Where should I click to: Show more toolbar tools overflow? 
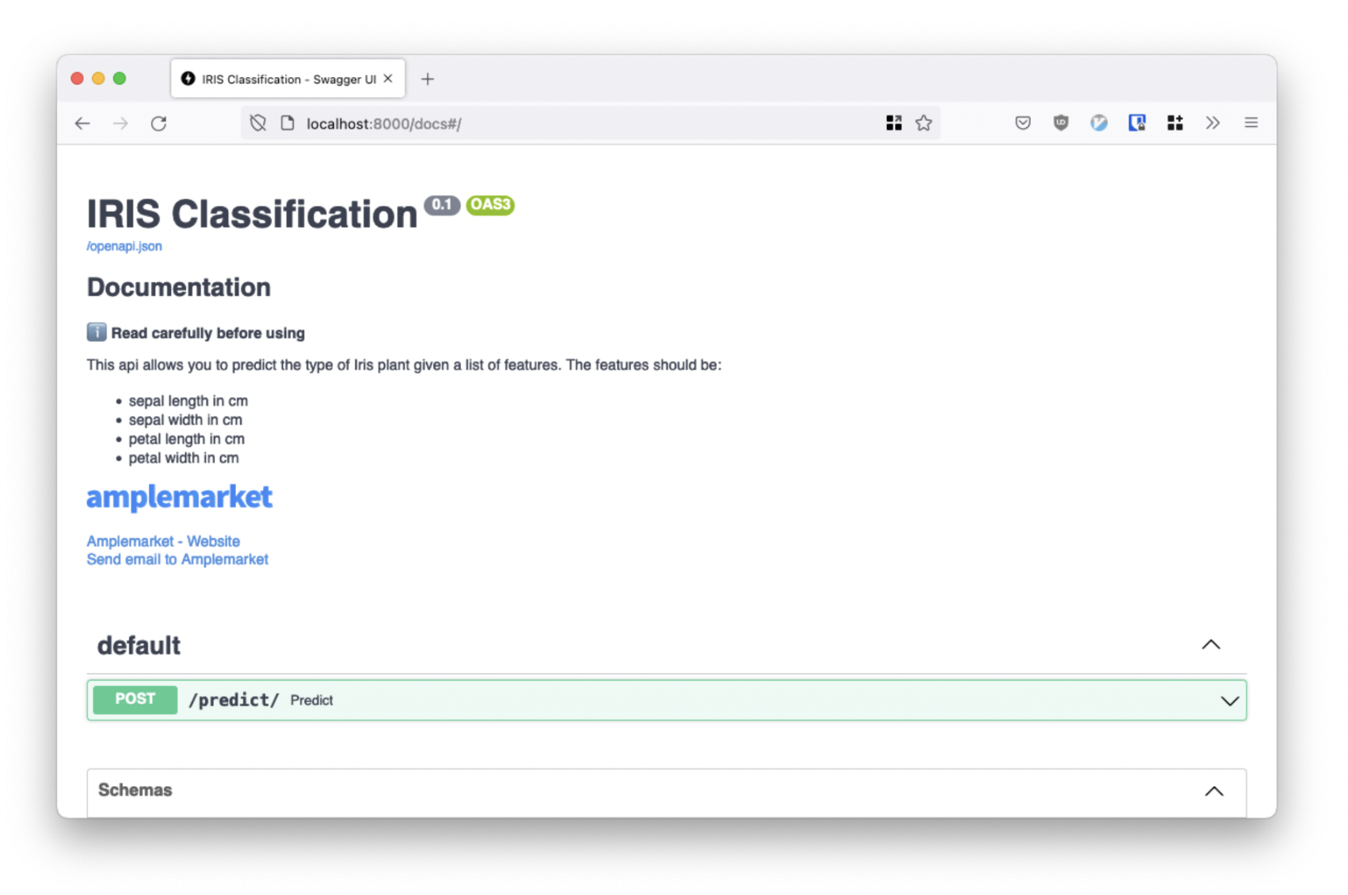point(1213,122)
